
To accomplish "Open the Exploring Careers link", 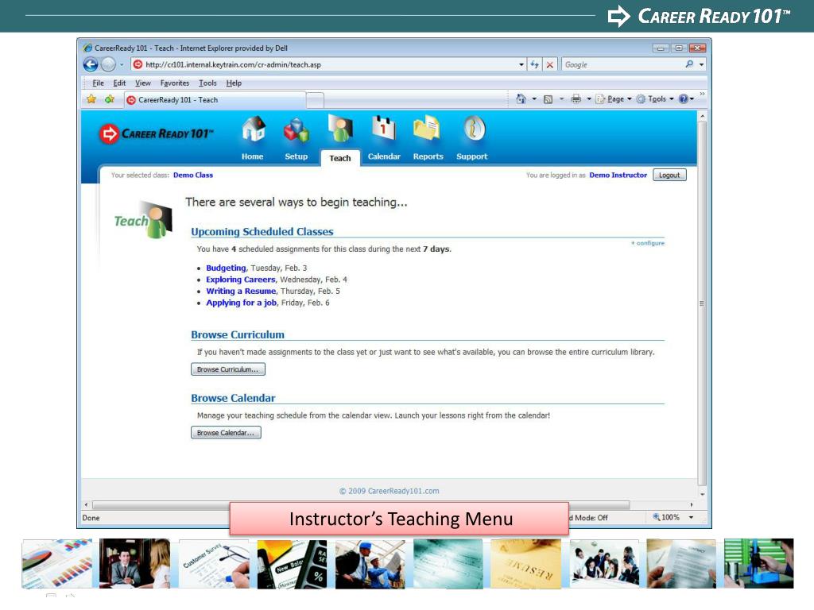I will coord(240,280).
